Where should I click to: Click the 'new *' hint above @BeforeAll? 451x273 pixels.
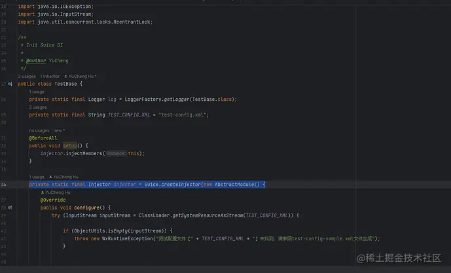59,130
